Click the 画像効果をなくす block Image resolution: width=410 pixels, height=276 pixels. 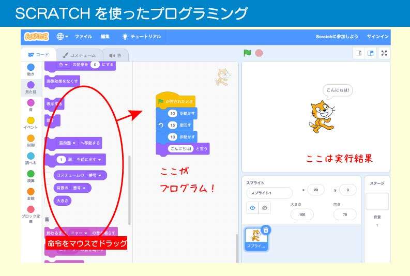click(62, 81)
